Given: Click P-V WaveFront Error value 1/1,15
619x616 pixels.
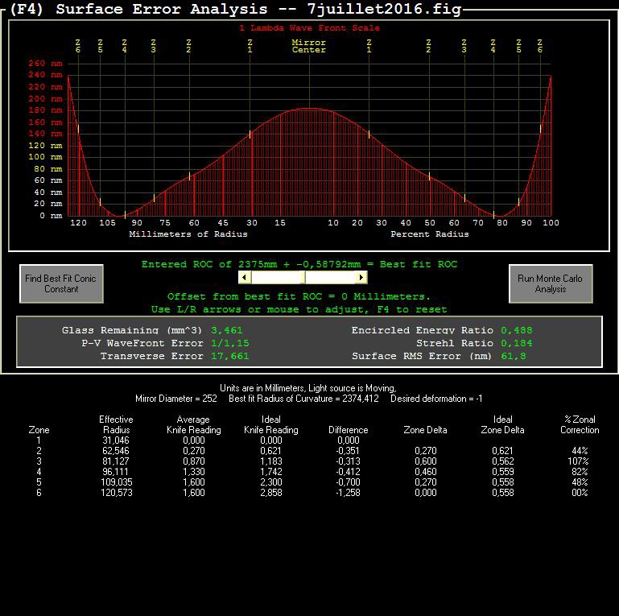Looking at the screenshot, I should (x=229, y=343).
